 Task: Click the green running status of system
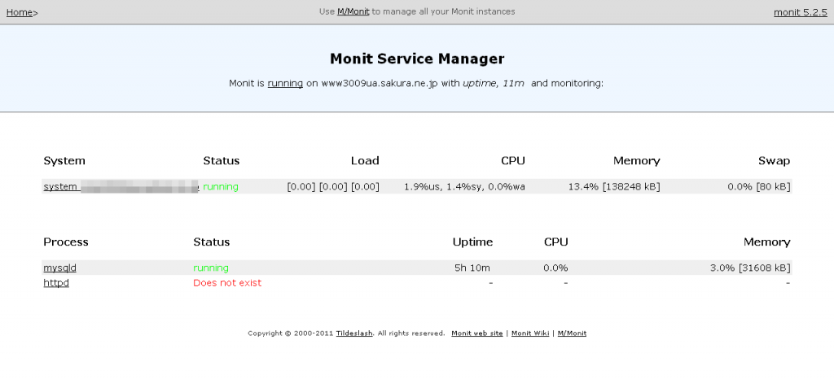click(x=221, y=186)
